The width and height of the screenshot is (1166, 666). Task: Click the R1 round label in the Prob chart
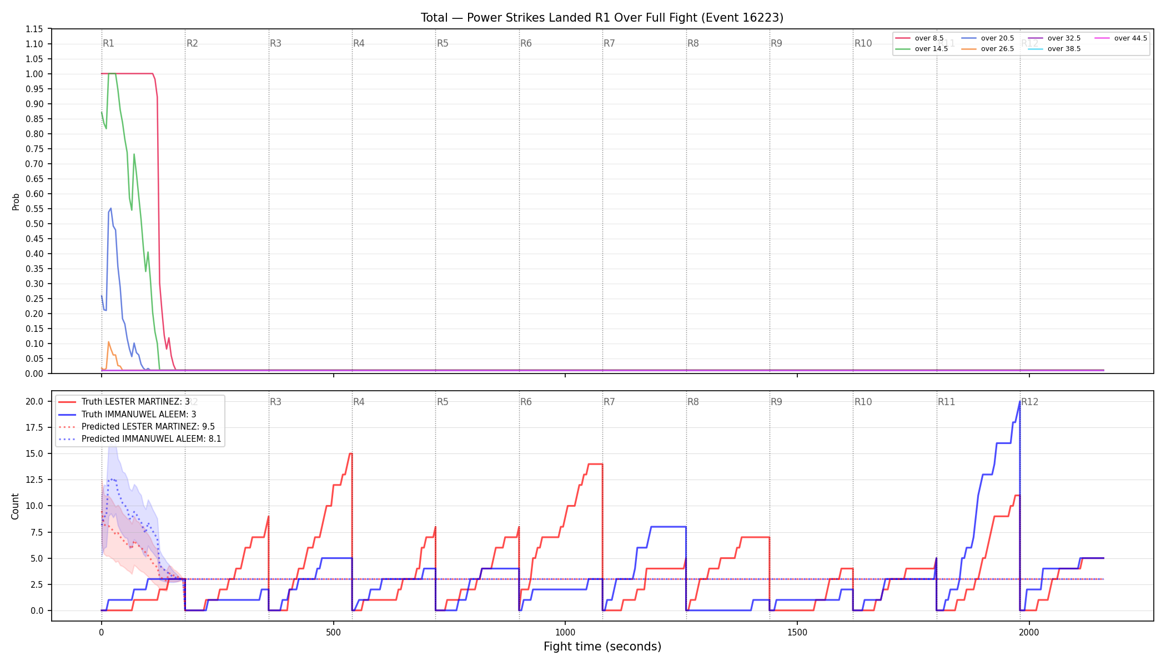pyautogui.click(x=109, y=43)
